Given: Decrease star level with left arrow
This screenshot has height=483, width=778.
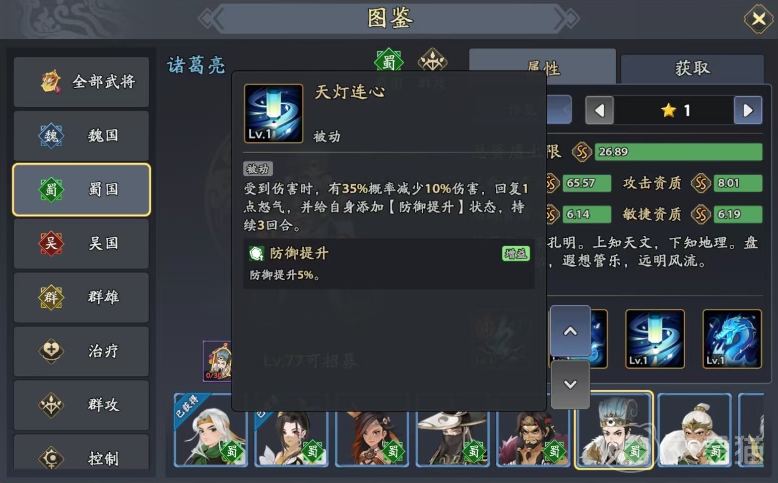Looking at the screenshot, I should (x=600, y=110).
